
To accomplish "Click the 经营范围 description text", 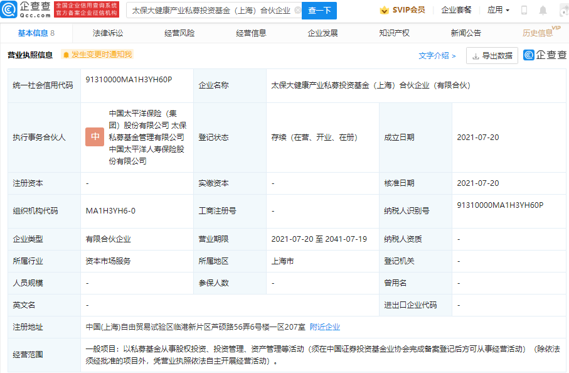I will 323,355.
